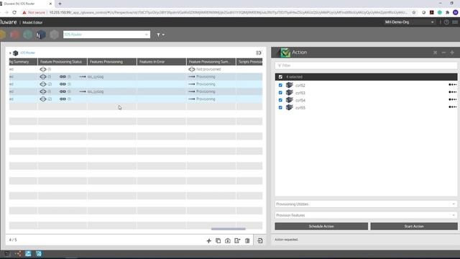Open a new browser tab
The image size is (460, 259).
(60, 4)
